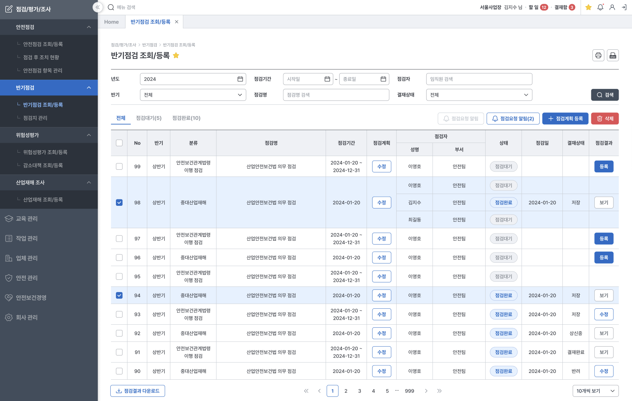Screen dimensions: 632x401
Task: Open the user profile icon
Action: click(x=612, y=7)
